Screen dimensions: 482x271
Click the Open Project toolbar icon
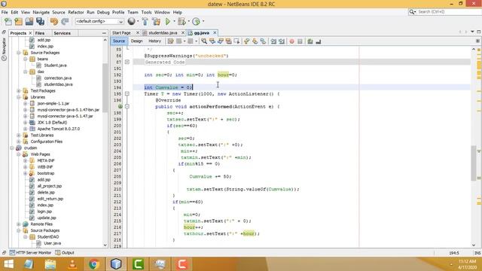tap(29, 21)
